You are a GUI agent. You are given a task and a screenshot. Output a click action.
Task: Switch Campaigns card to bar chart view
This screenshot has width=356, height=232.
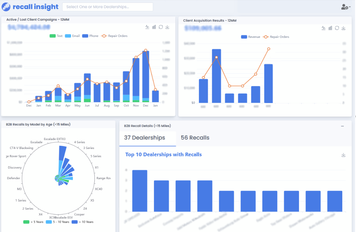154,27
